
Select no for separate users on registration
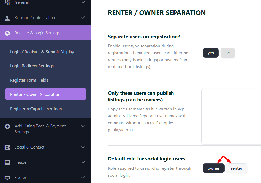point(228,53)
